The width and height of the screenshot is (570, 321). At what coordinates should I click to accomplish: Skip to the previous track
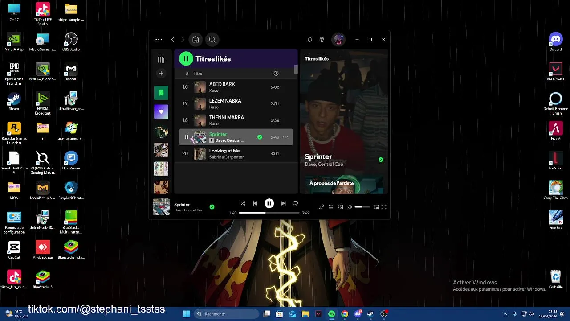click(x=255, y=203)
